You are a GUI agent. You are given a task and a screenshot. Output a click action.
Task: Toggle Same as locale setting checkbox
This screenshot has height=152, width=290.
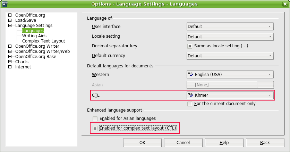pos(189,46)
